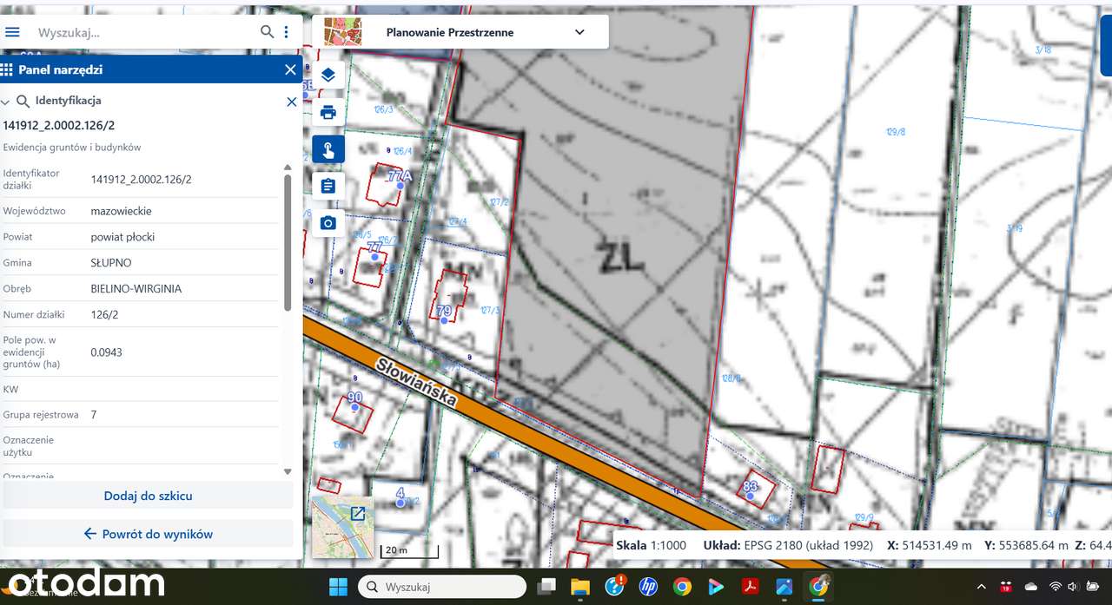Click Dodaj do szkicu button
This screenshot has height=605, width=1112.
148,496
